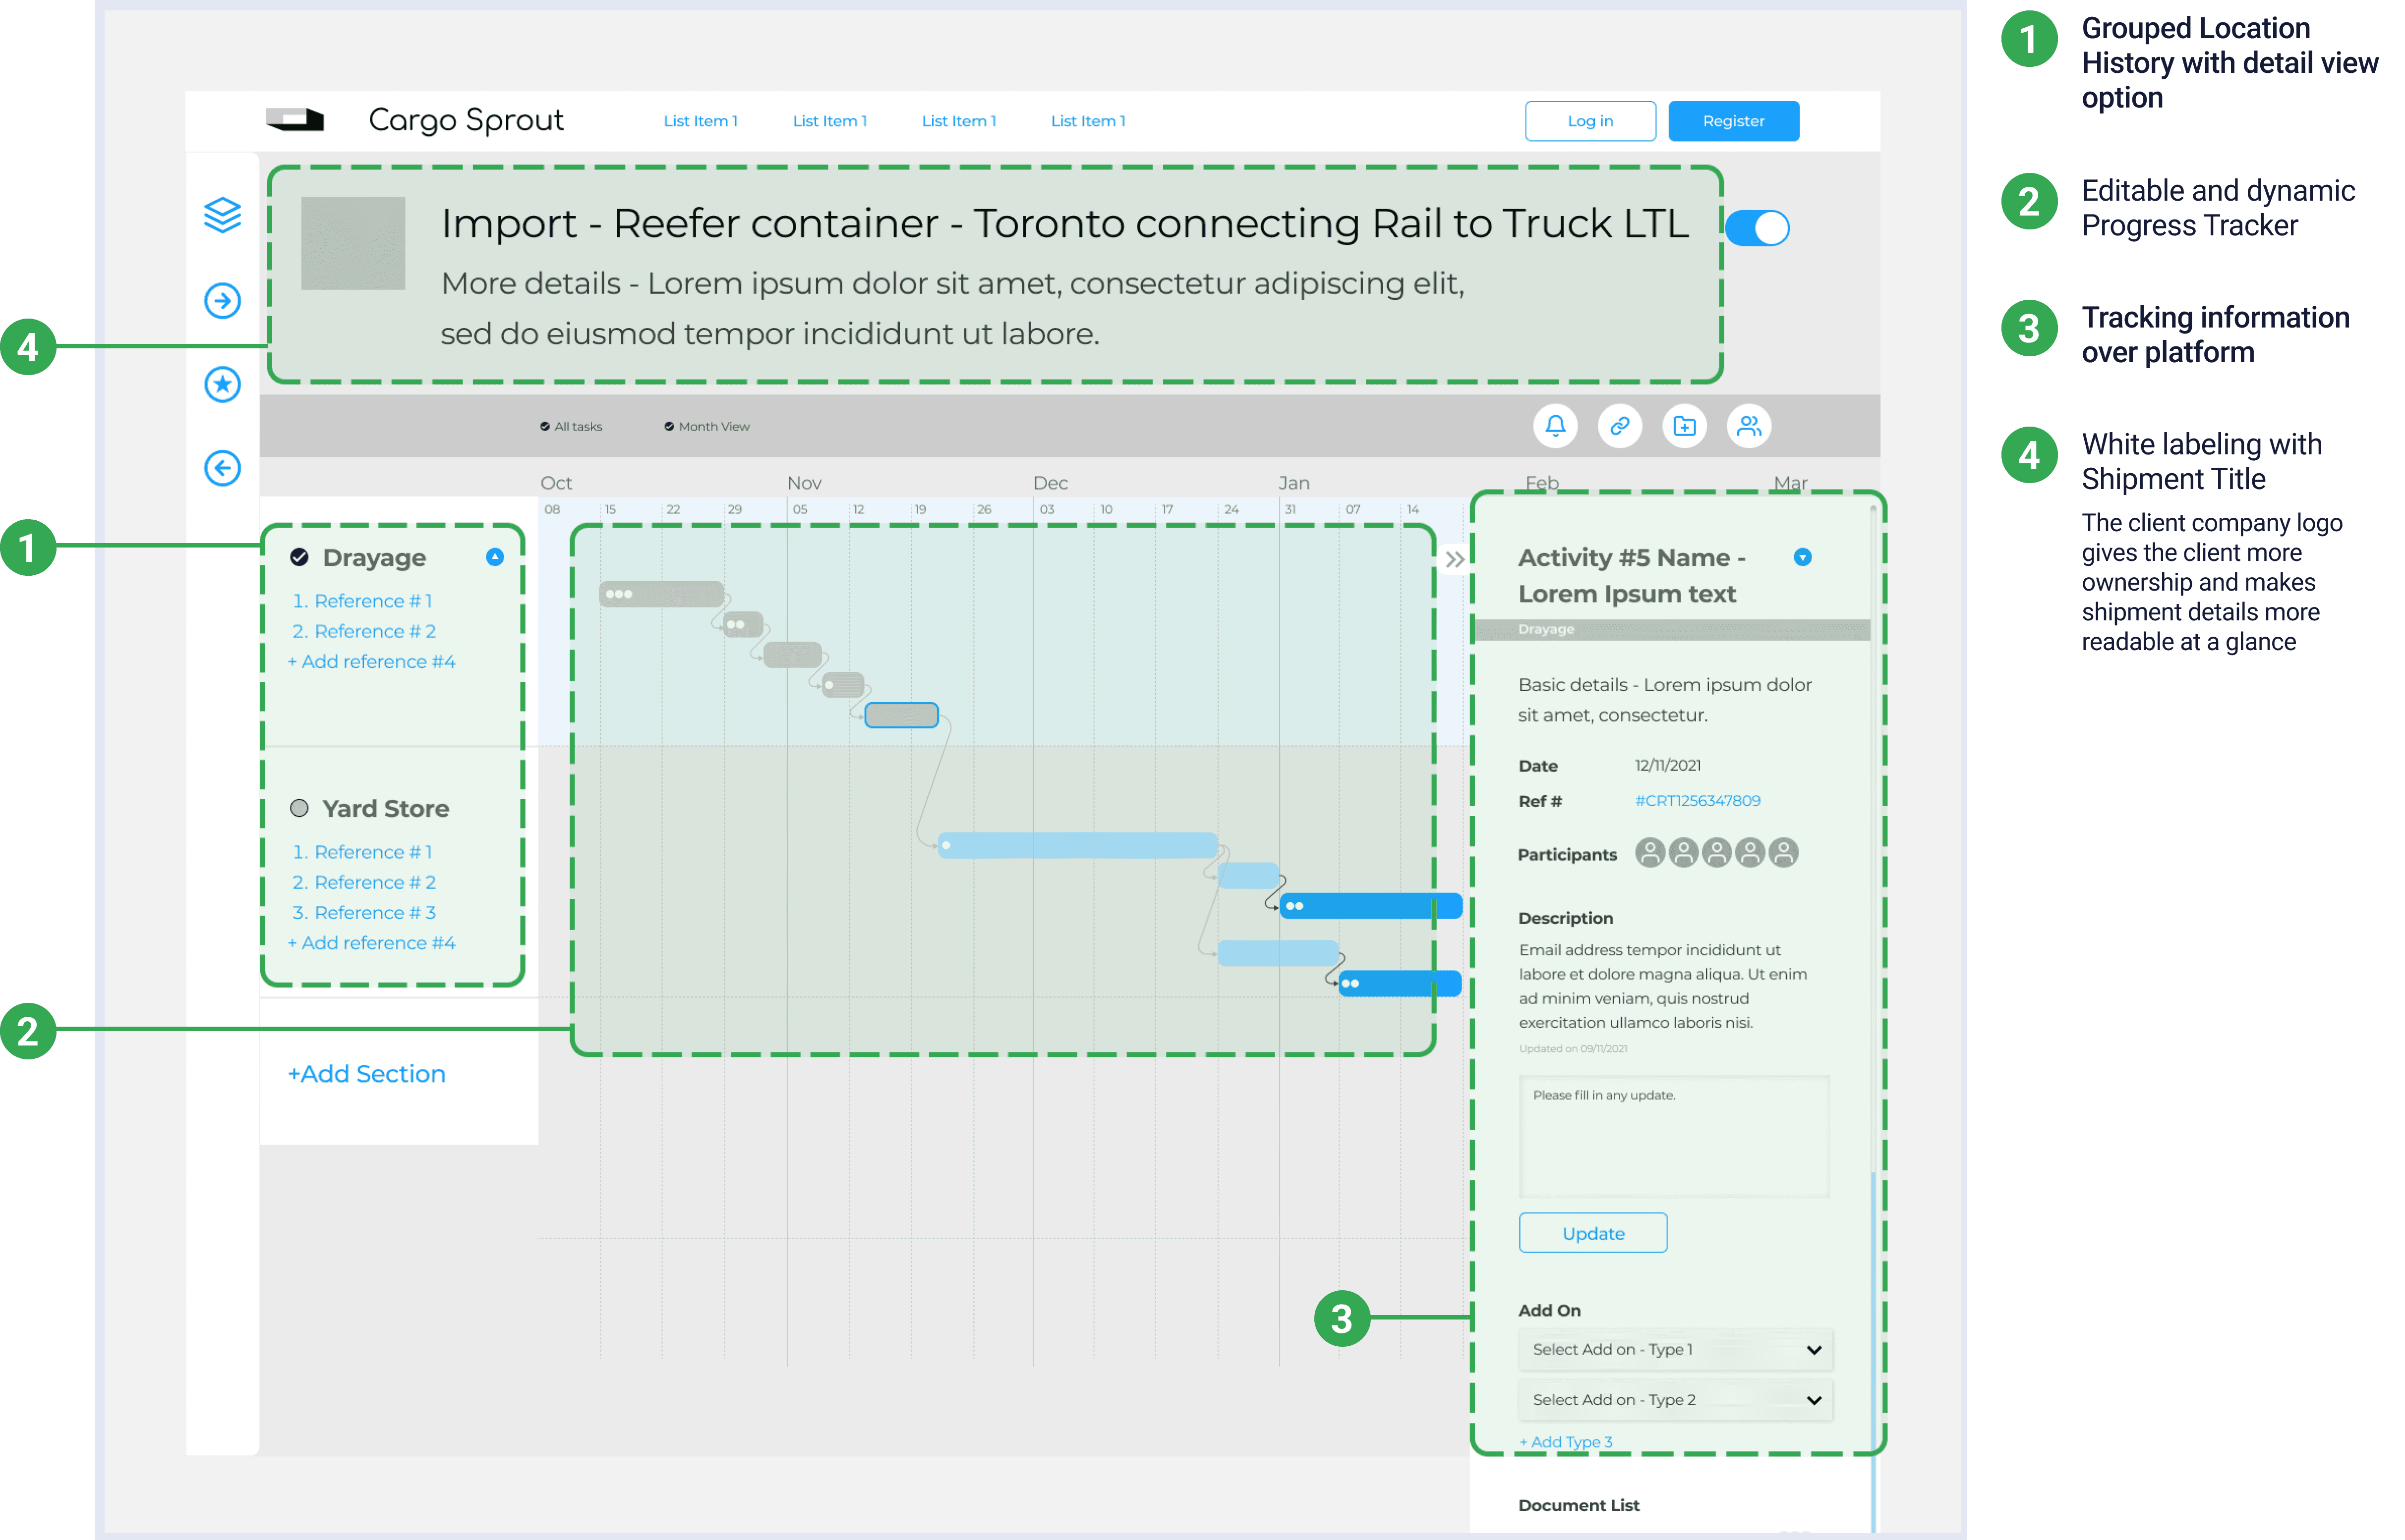Click Add reference #4 under Drayage

click(x=371, y=662)
